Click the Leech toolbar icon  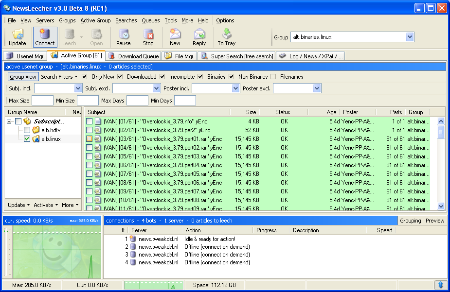click(69, 37)
